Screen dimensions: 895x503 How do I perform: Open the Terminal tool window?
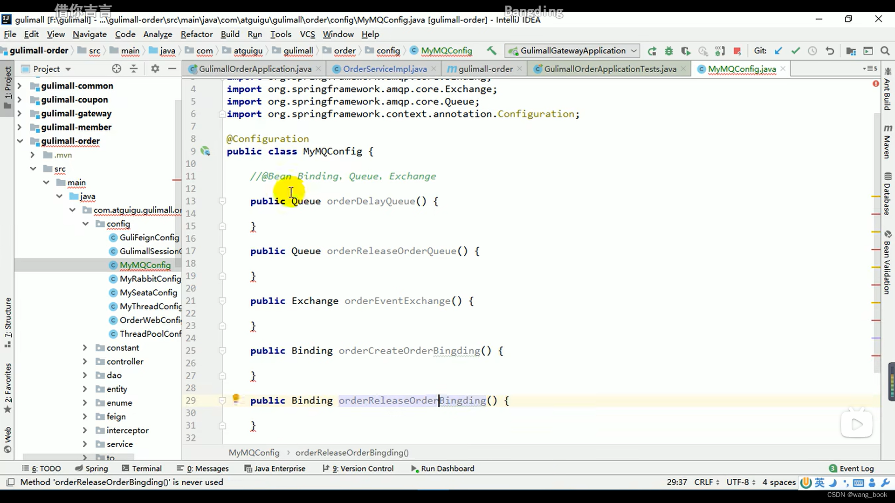tap(142, 469)
